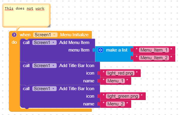
Task: Click the Menu_Item_1 text field
Action: coord(154,50)
